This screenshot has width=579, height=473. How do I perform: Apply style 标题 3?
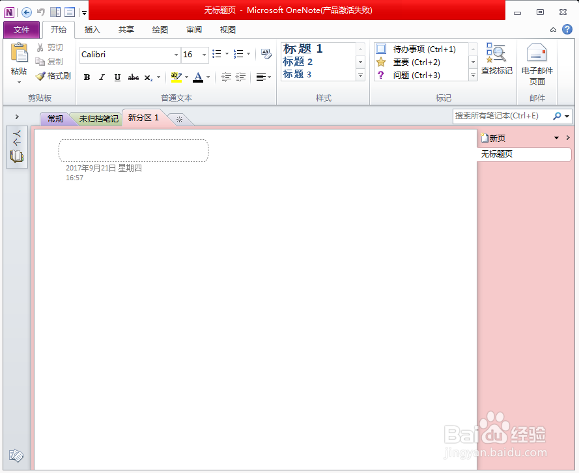[x=297, y=74]
